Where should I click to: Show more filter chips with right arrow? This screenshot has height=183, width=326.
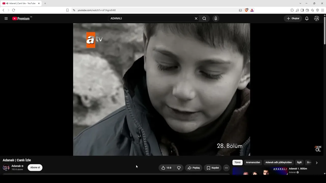pyautogui.click(x=317, y=163)
